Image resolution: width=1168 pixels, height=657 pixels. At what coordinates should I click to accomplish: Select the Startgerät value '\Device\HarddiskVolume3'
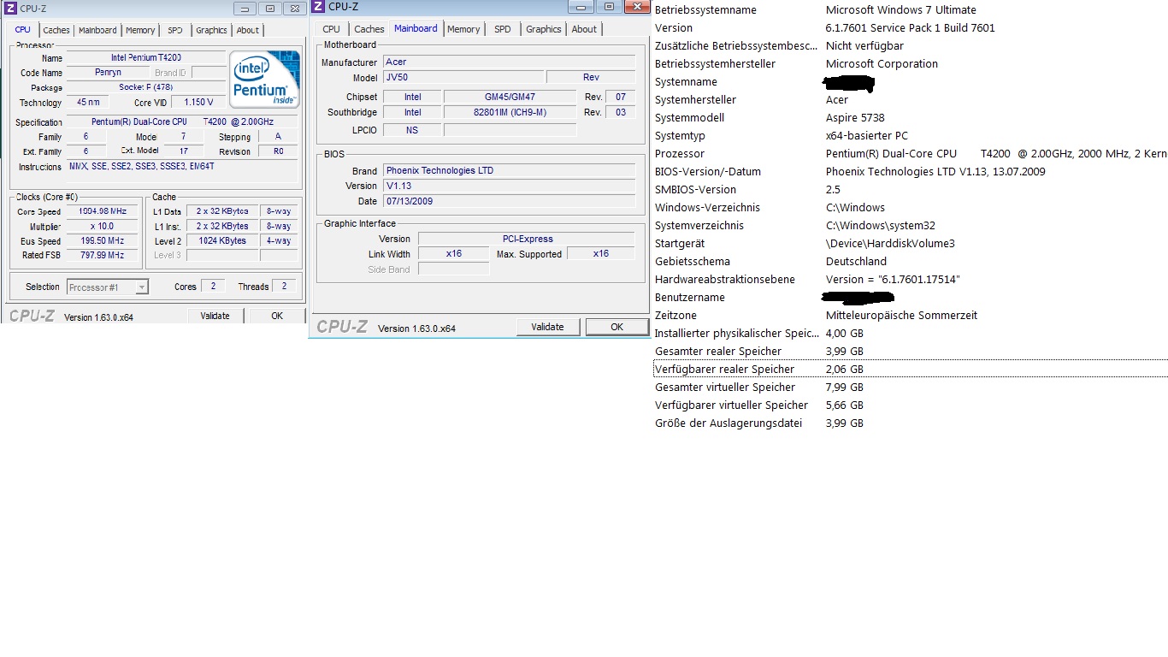(890, 244)
